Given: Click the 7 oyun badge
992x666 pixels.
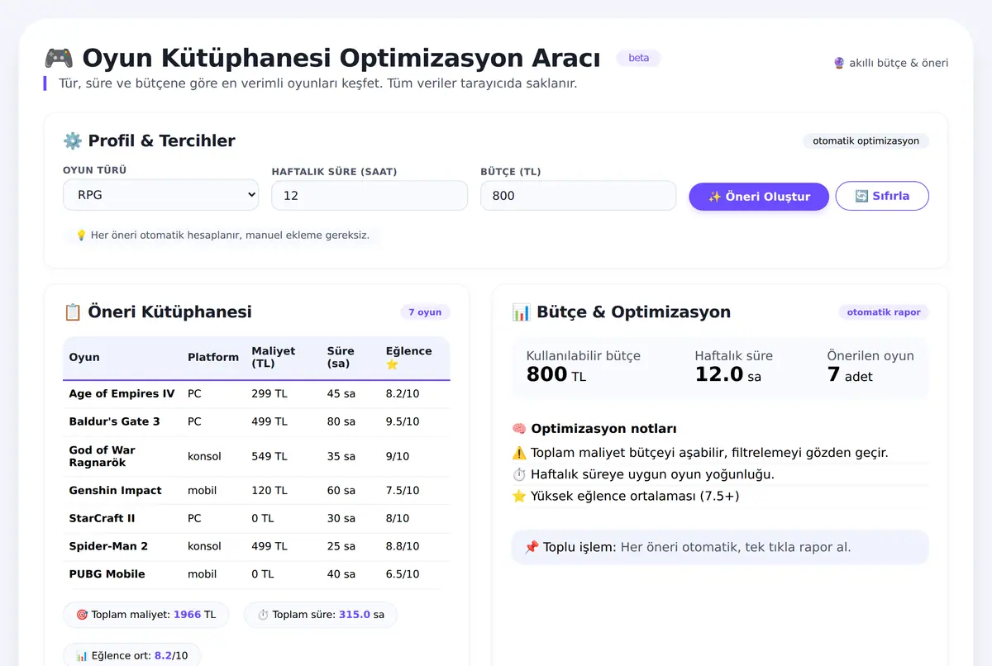Looking at the screenshot, I should (x=425, y=312).
